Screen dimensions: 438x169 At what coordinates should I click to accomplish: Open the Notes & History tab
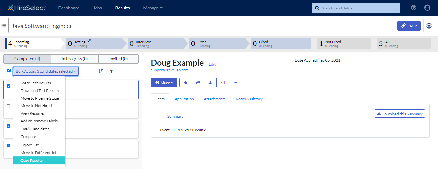pos(249,99)
